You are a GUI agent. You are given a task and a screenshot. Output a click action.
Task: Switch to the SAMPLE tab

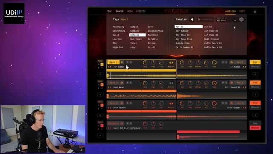(119, 12)
